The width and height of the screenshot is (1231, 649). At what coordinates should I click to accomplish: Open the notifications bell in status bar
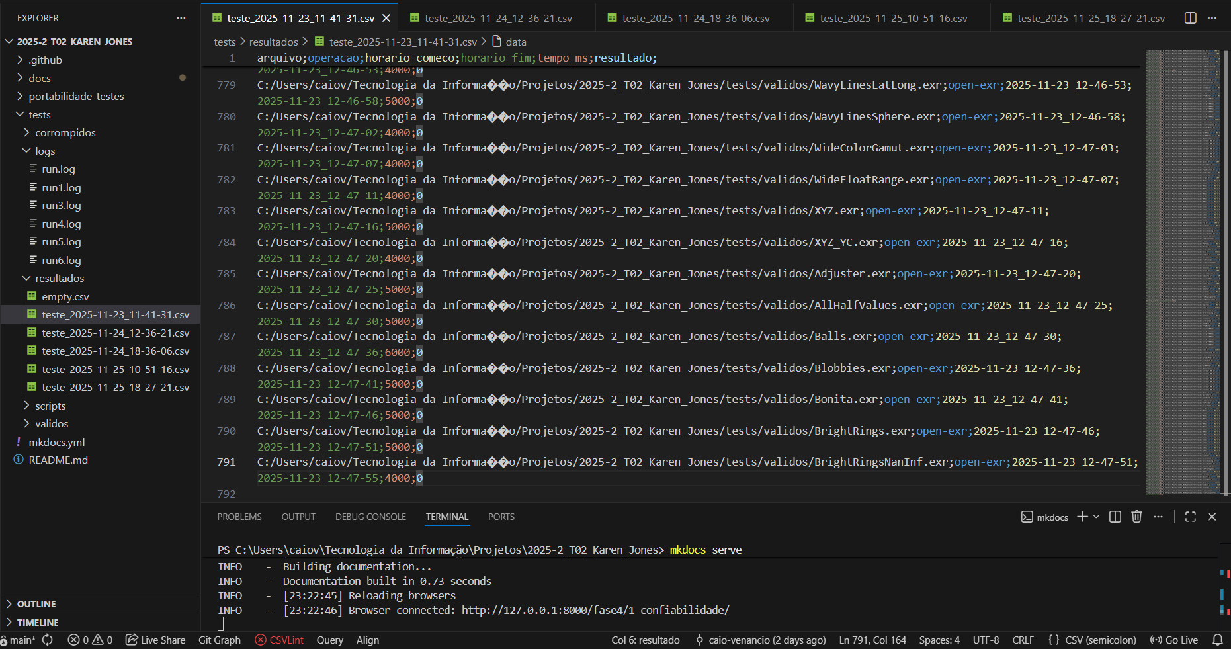pos(1217,640)
